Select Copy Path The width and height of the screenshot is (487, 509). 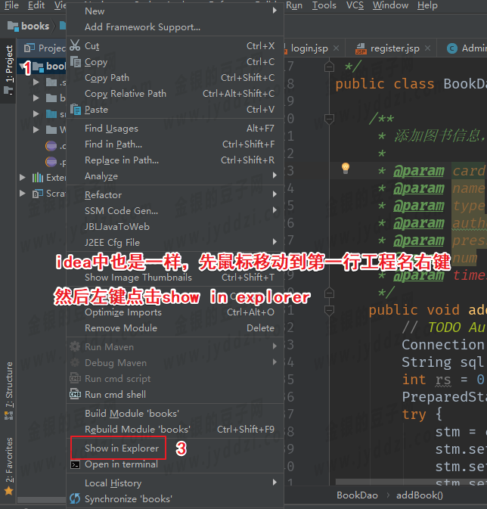pyautogui.click(x=175, y=78)
